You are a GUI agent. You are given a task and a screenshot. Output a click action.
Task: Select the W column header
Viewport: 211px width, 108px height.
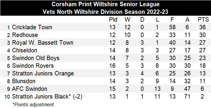point(127,20)
